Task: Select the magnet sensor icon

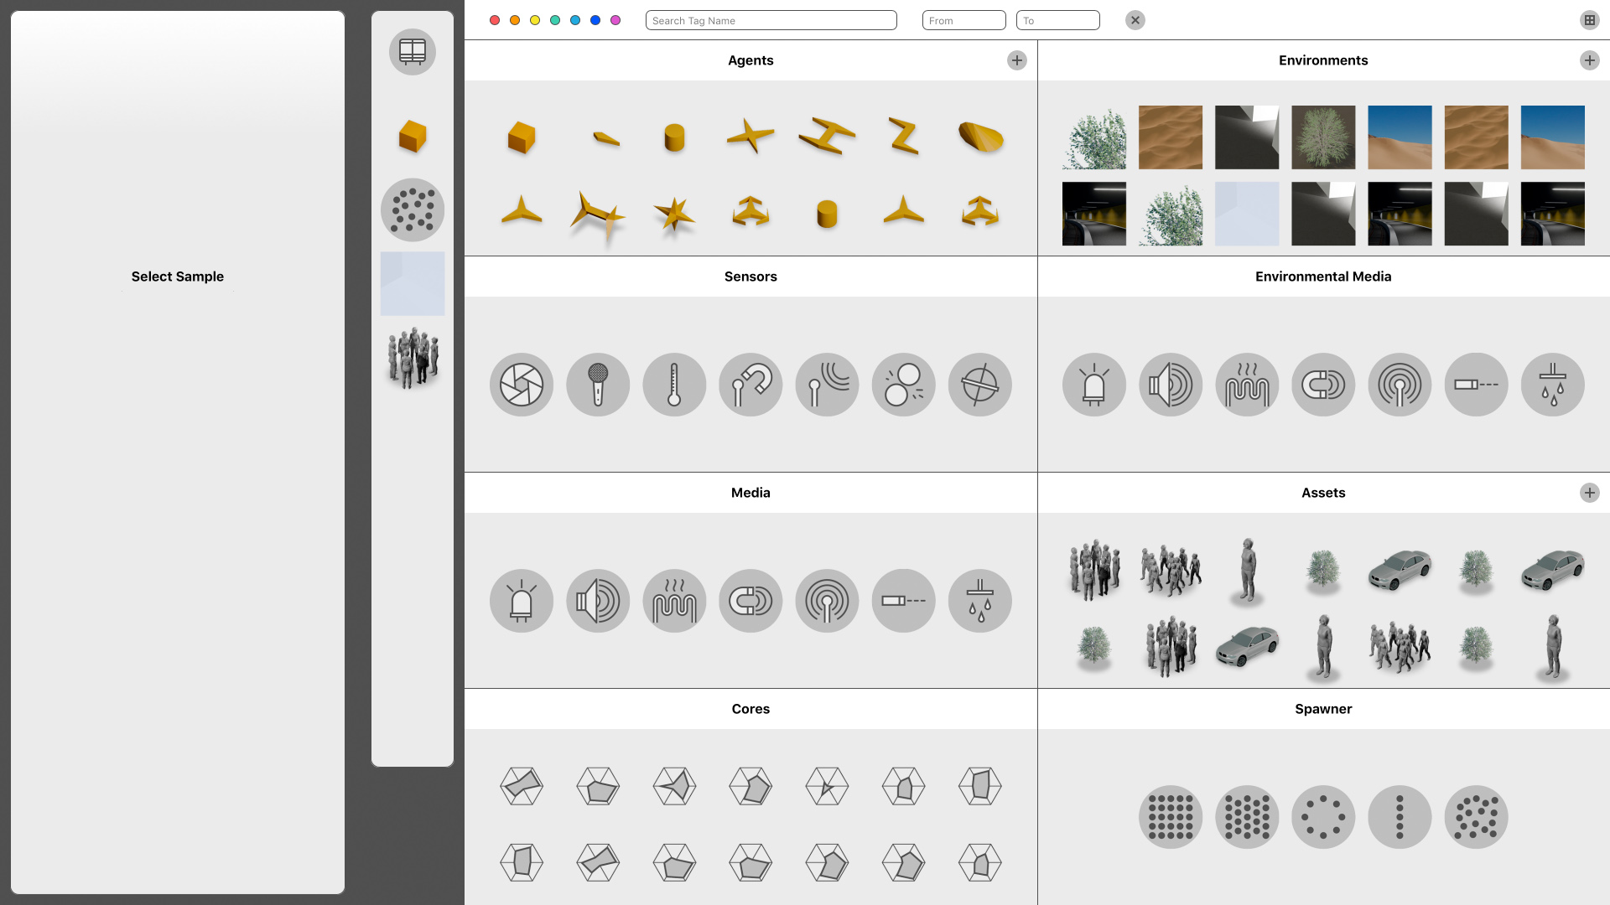Action: pyautogui.click(x=750, y=385)
